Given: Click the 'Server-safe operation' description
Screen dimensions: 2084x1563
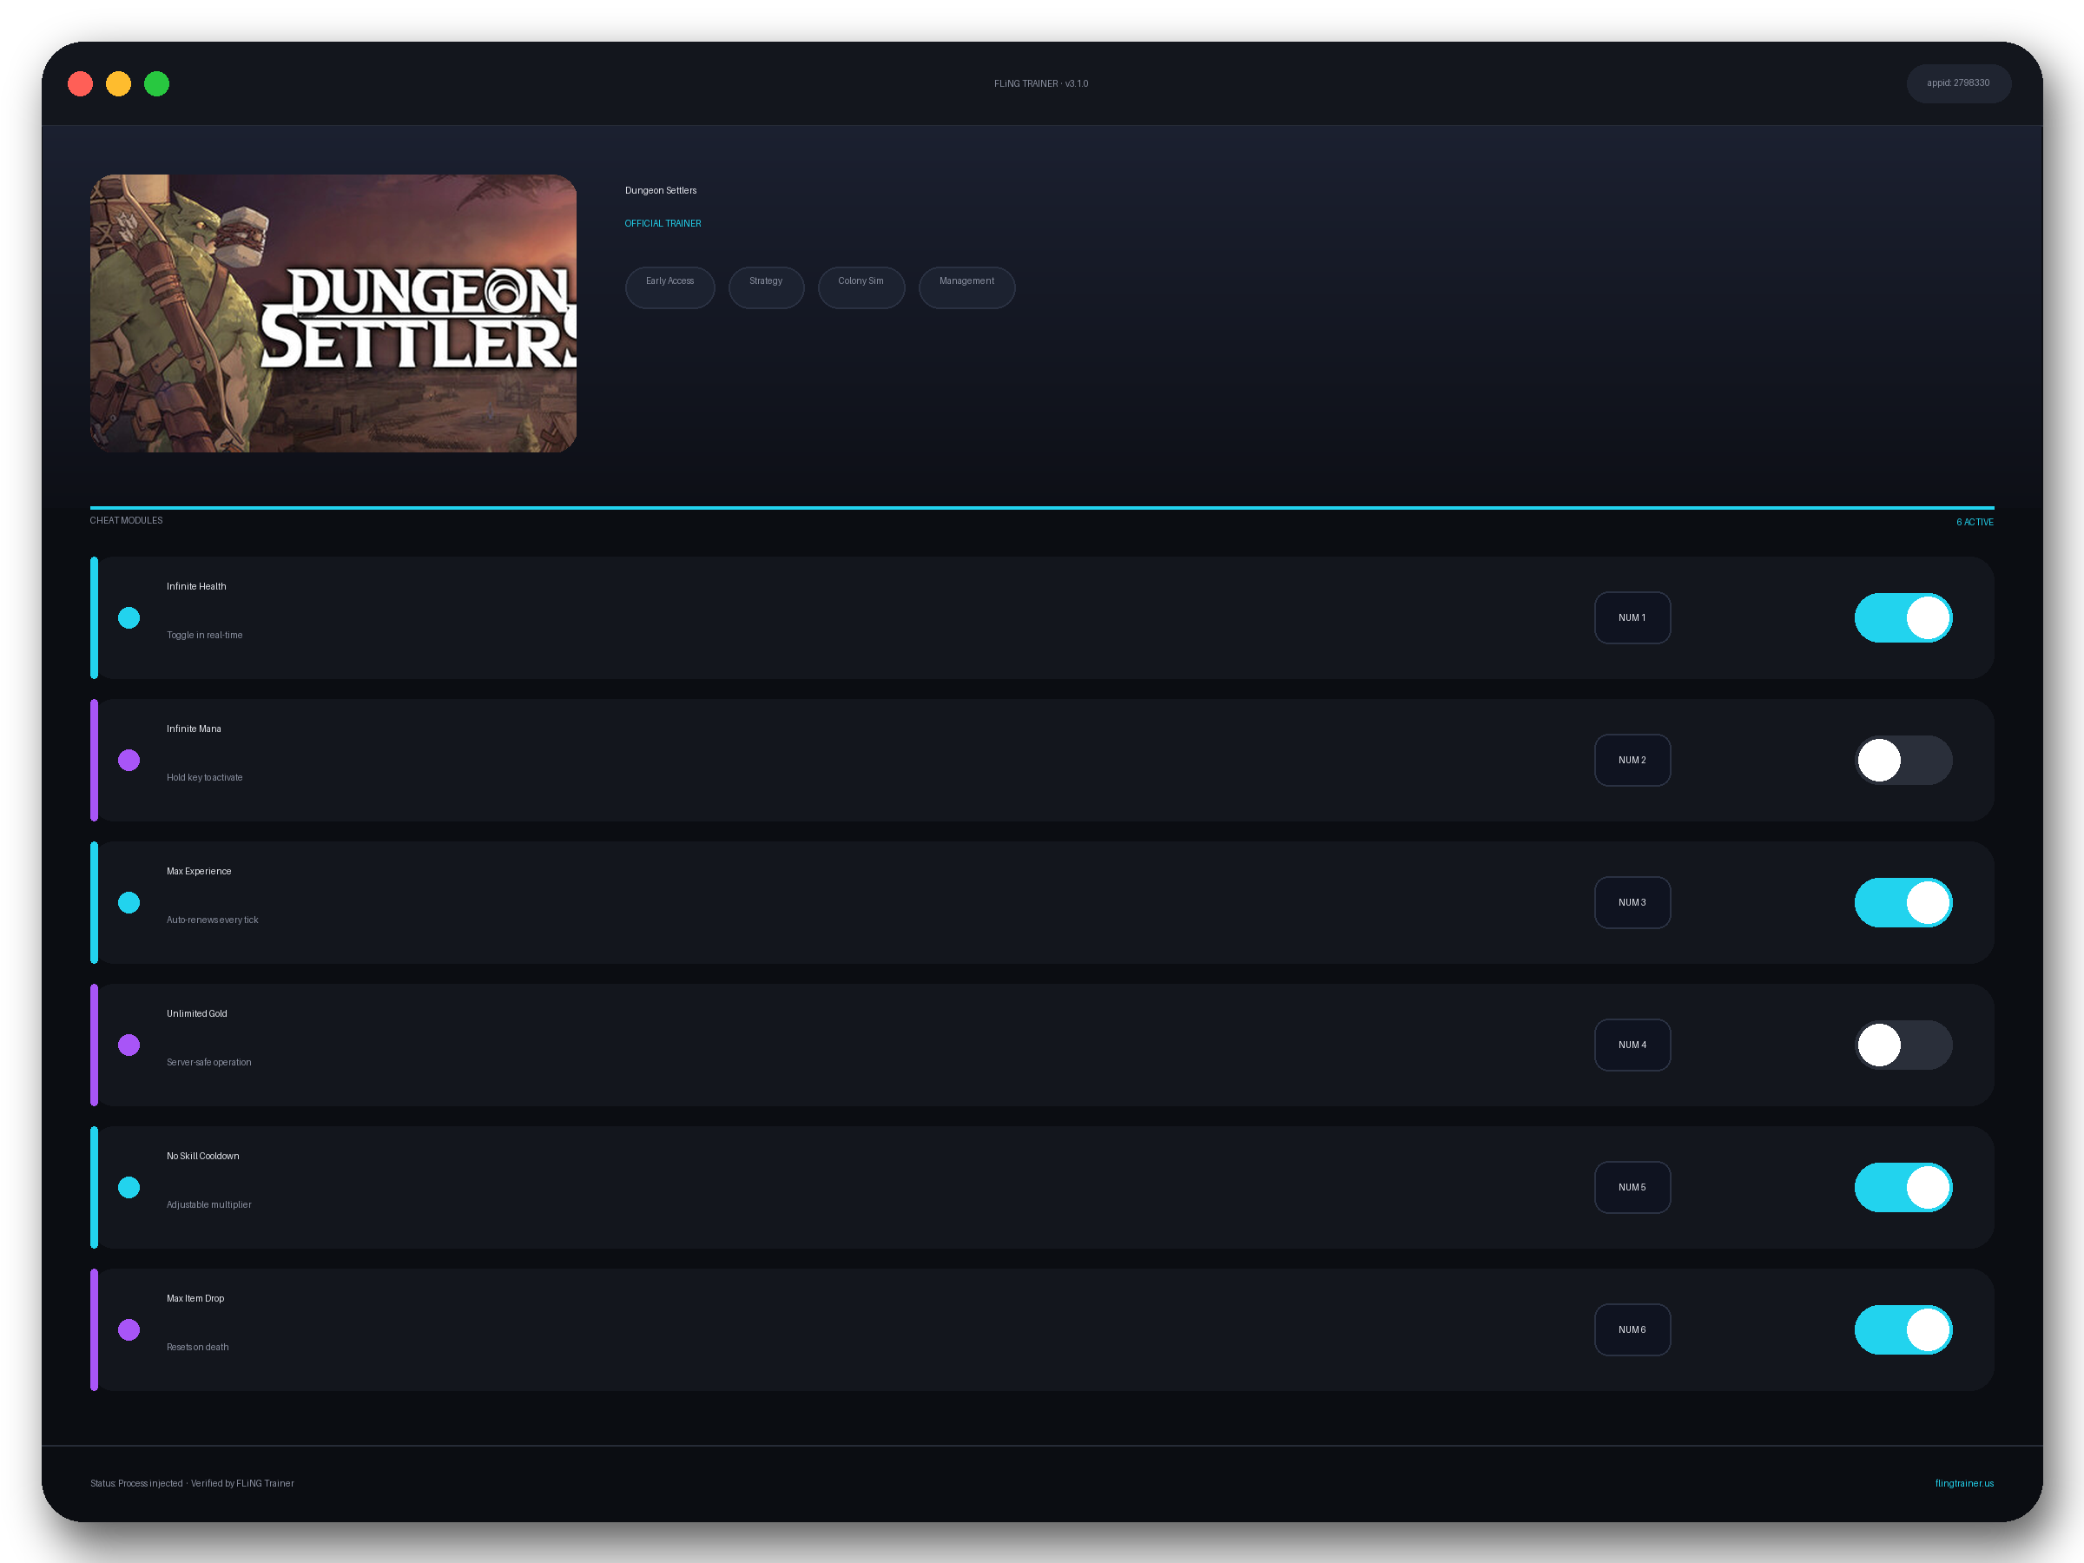Looking at the screenshot, I should click(x=209, y=1062).
